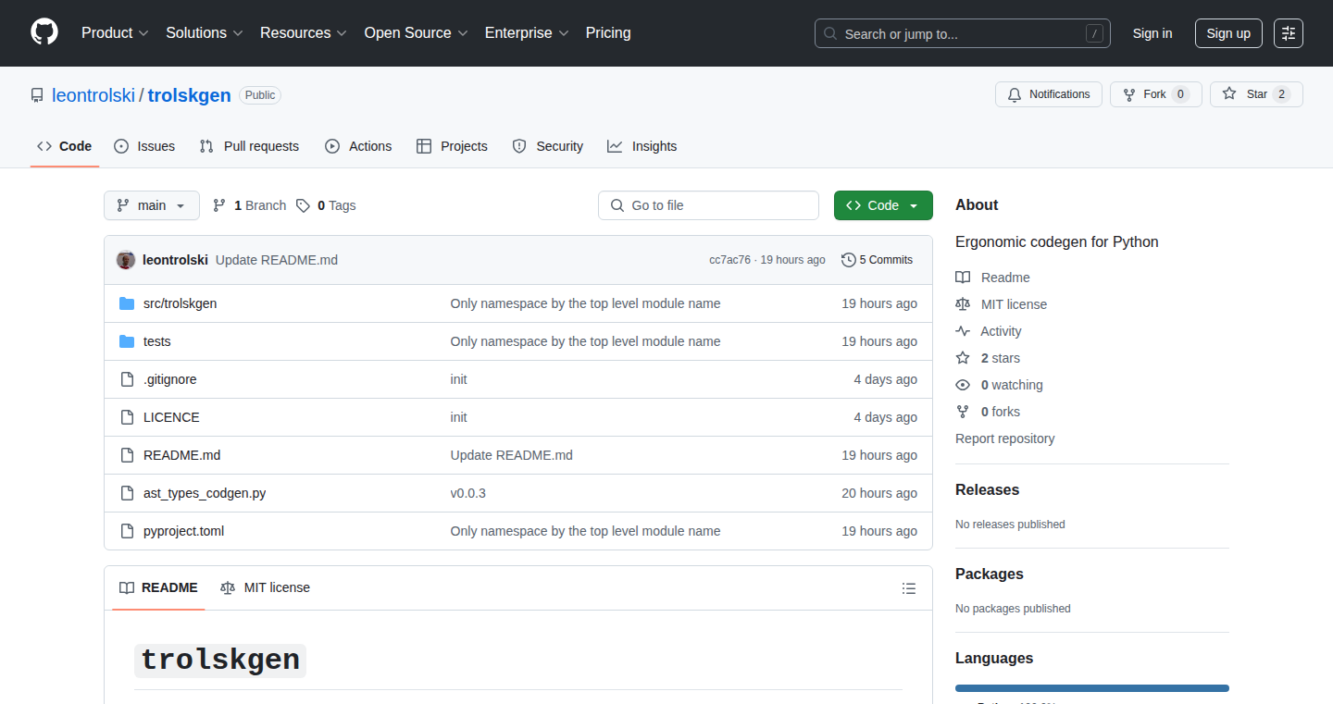Switch to the Projects tab

(452, 146)
